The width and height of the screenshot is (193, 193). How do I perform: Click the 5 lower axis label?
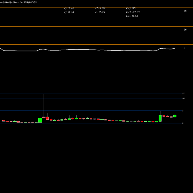coord(183,111)
